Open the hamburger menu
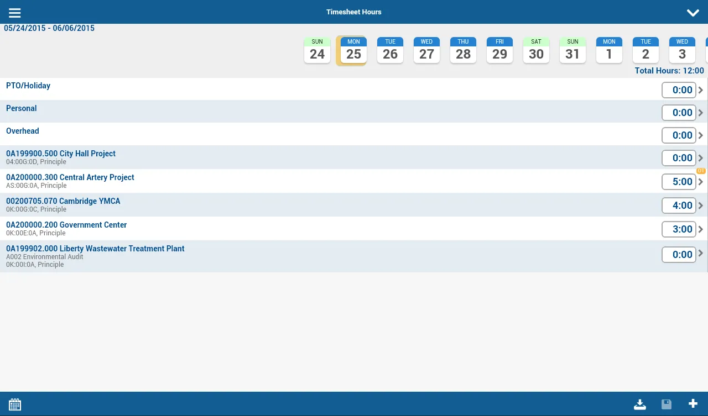Viewport: 708px width, 416px height. coord(15,13)
